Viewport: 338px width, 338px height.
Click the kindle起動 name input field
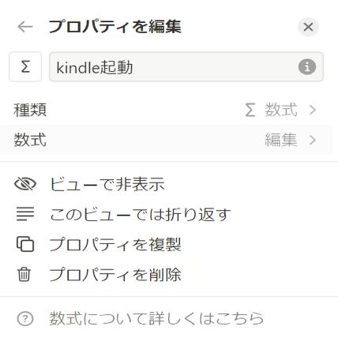[x=186, y=67]
